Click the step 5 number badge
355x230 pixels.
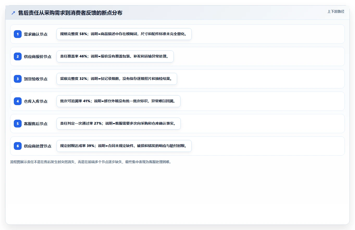18,123
